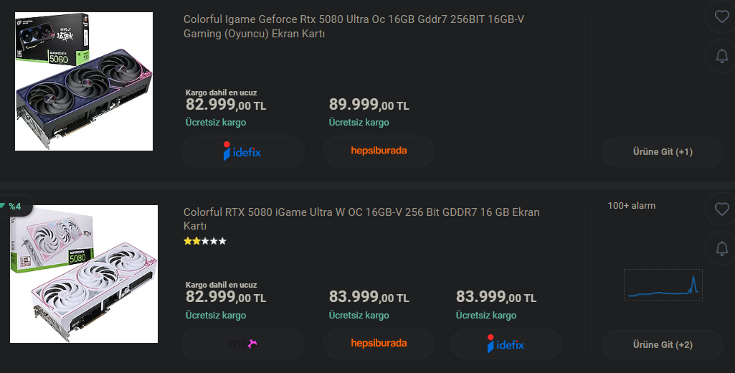Open the n11 store offer for Ultra W OC
Image resolution: width=735 pixels, height=373 pixels.
(x=243, y=344)
